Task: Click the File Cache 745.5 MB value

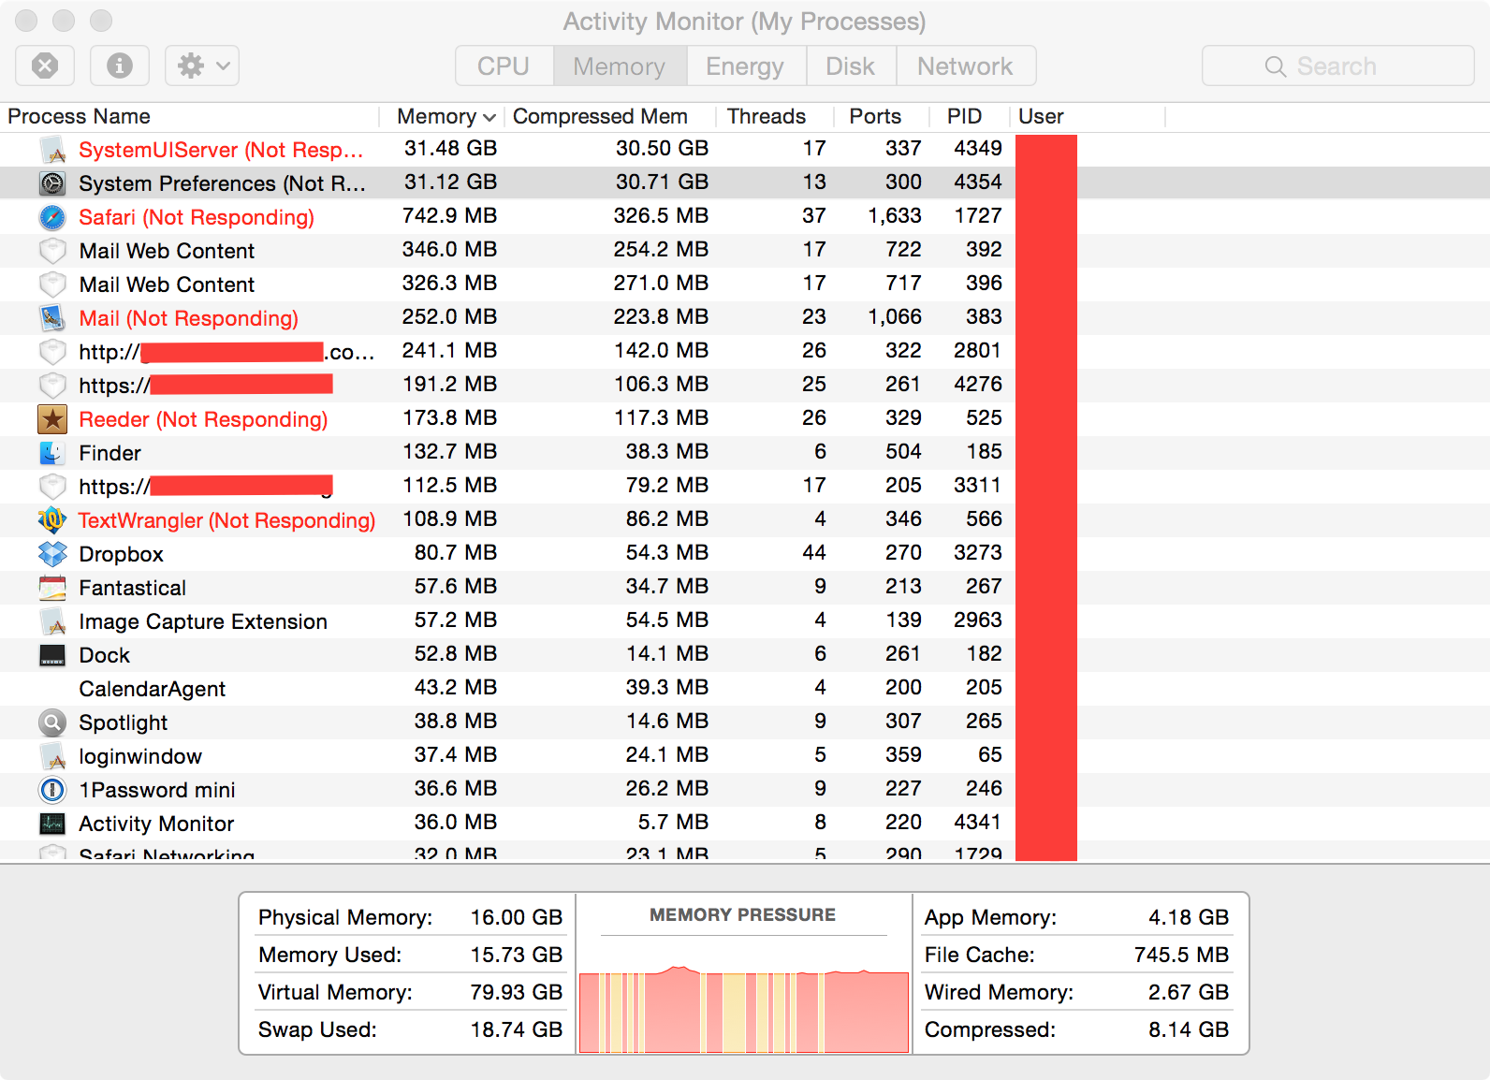Action: tap(1181, 955)
